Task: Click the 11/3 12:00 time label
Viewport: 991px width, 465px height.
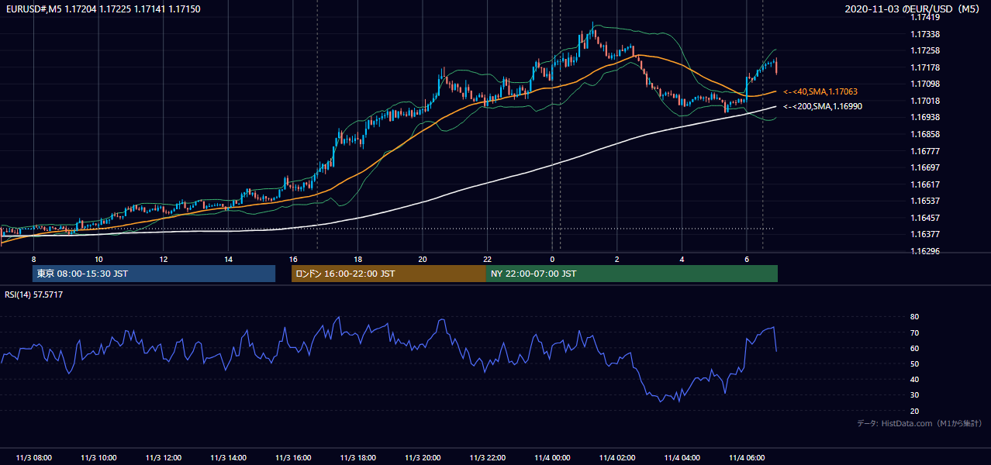Action: pyautogui.click(x=164, y=457)
